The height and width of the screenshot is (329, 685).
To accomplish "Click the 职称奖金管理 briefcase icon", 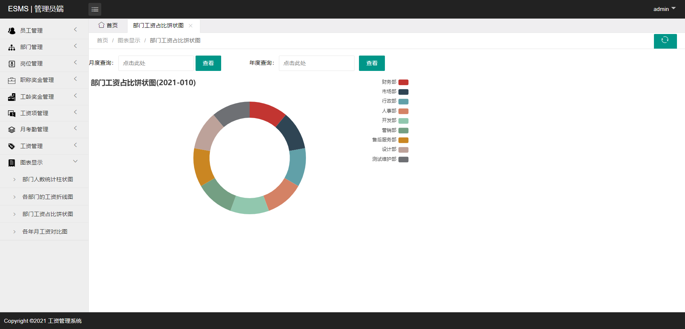I will point(12,80).
